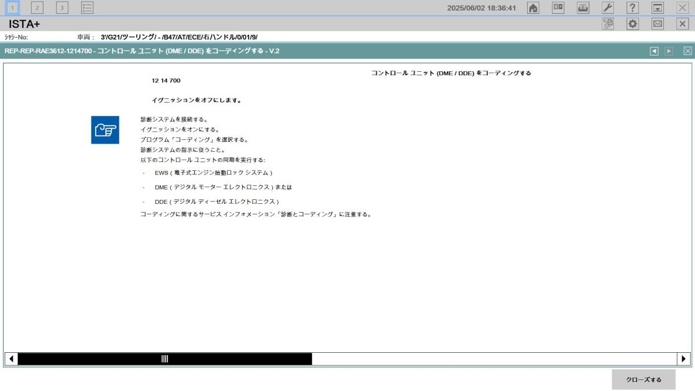Click the minimize-style window icon top right
The height and width of the screenshot is (391, 695).
657,8
